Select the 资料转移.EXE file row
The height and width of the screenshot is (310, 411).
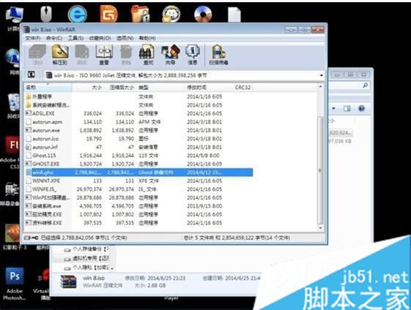139,223
